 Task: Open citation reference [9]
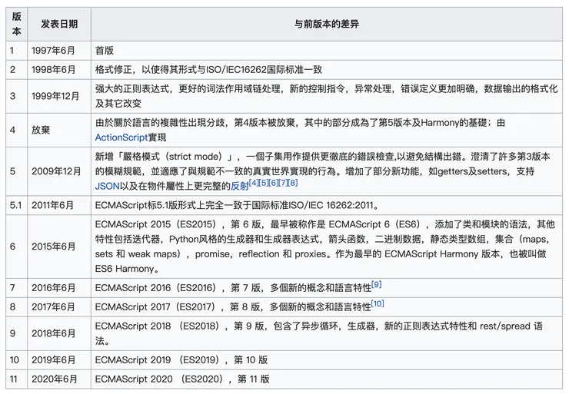click(x=377, y=284)
